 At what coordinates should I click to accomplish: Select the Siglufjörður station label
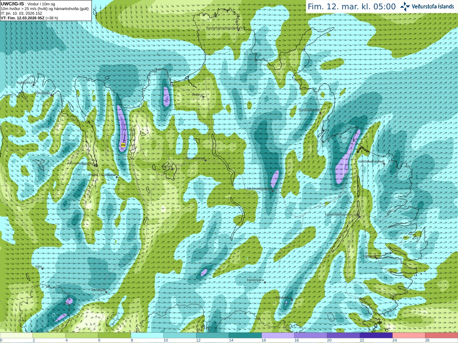coord(25,83)
